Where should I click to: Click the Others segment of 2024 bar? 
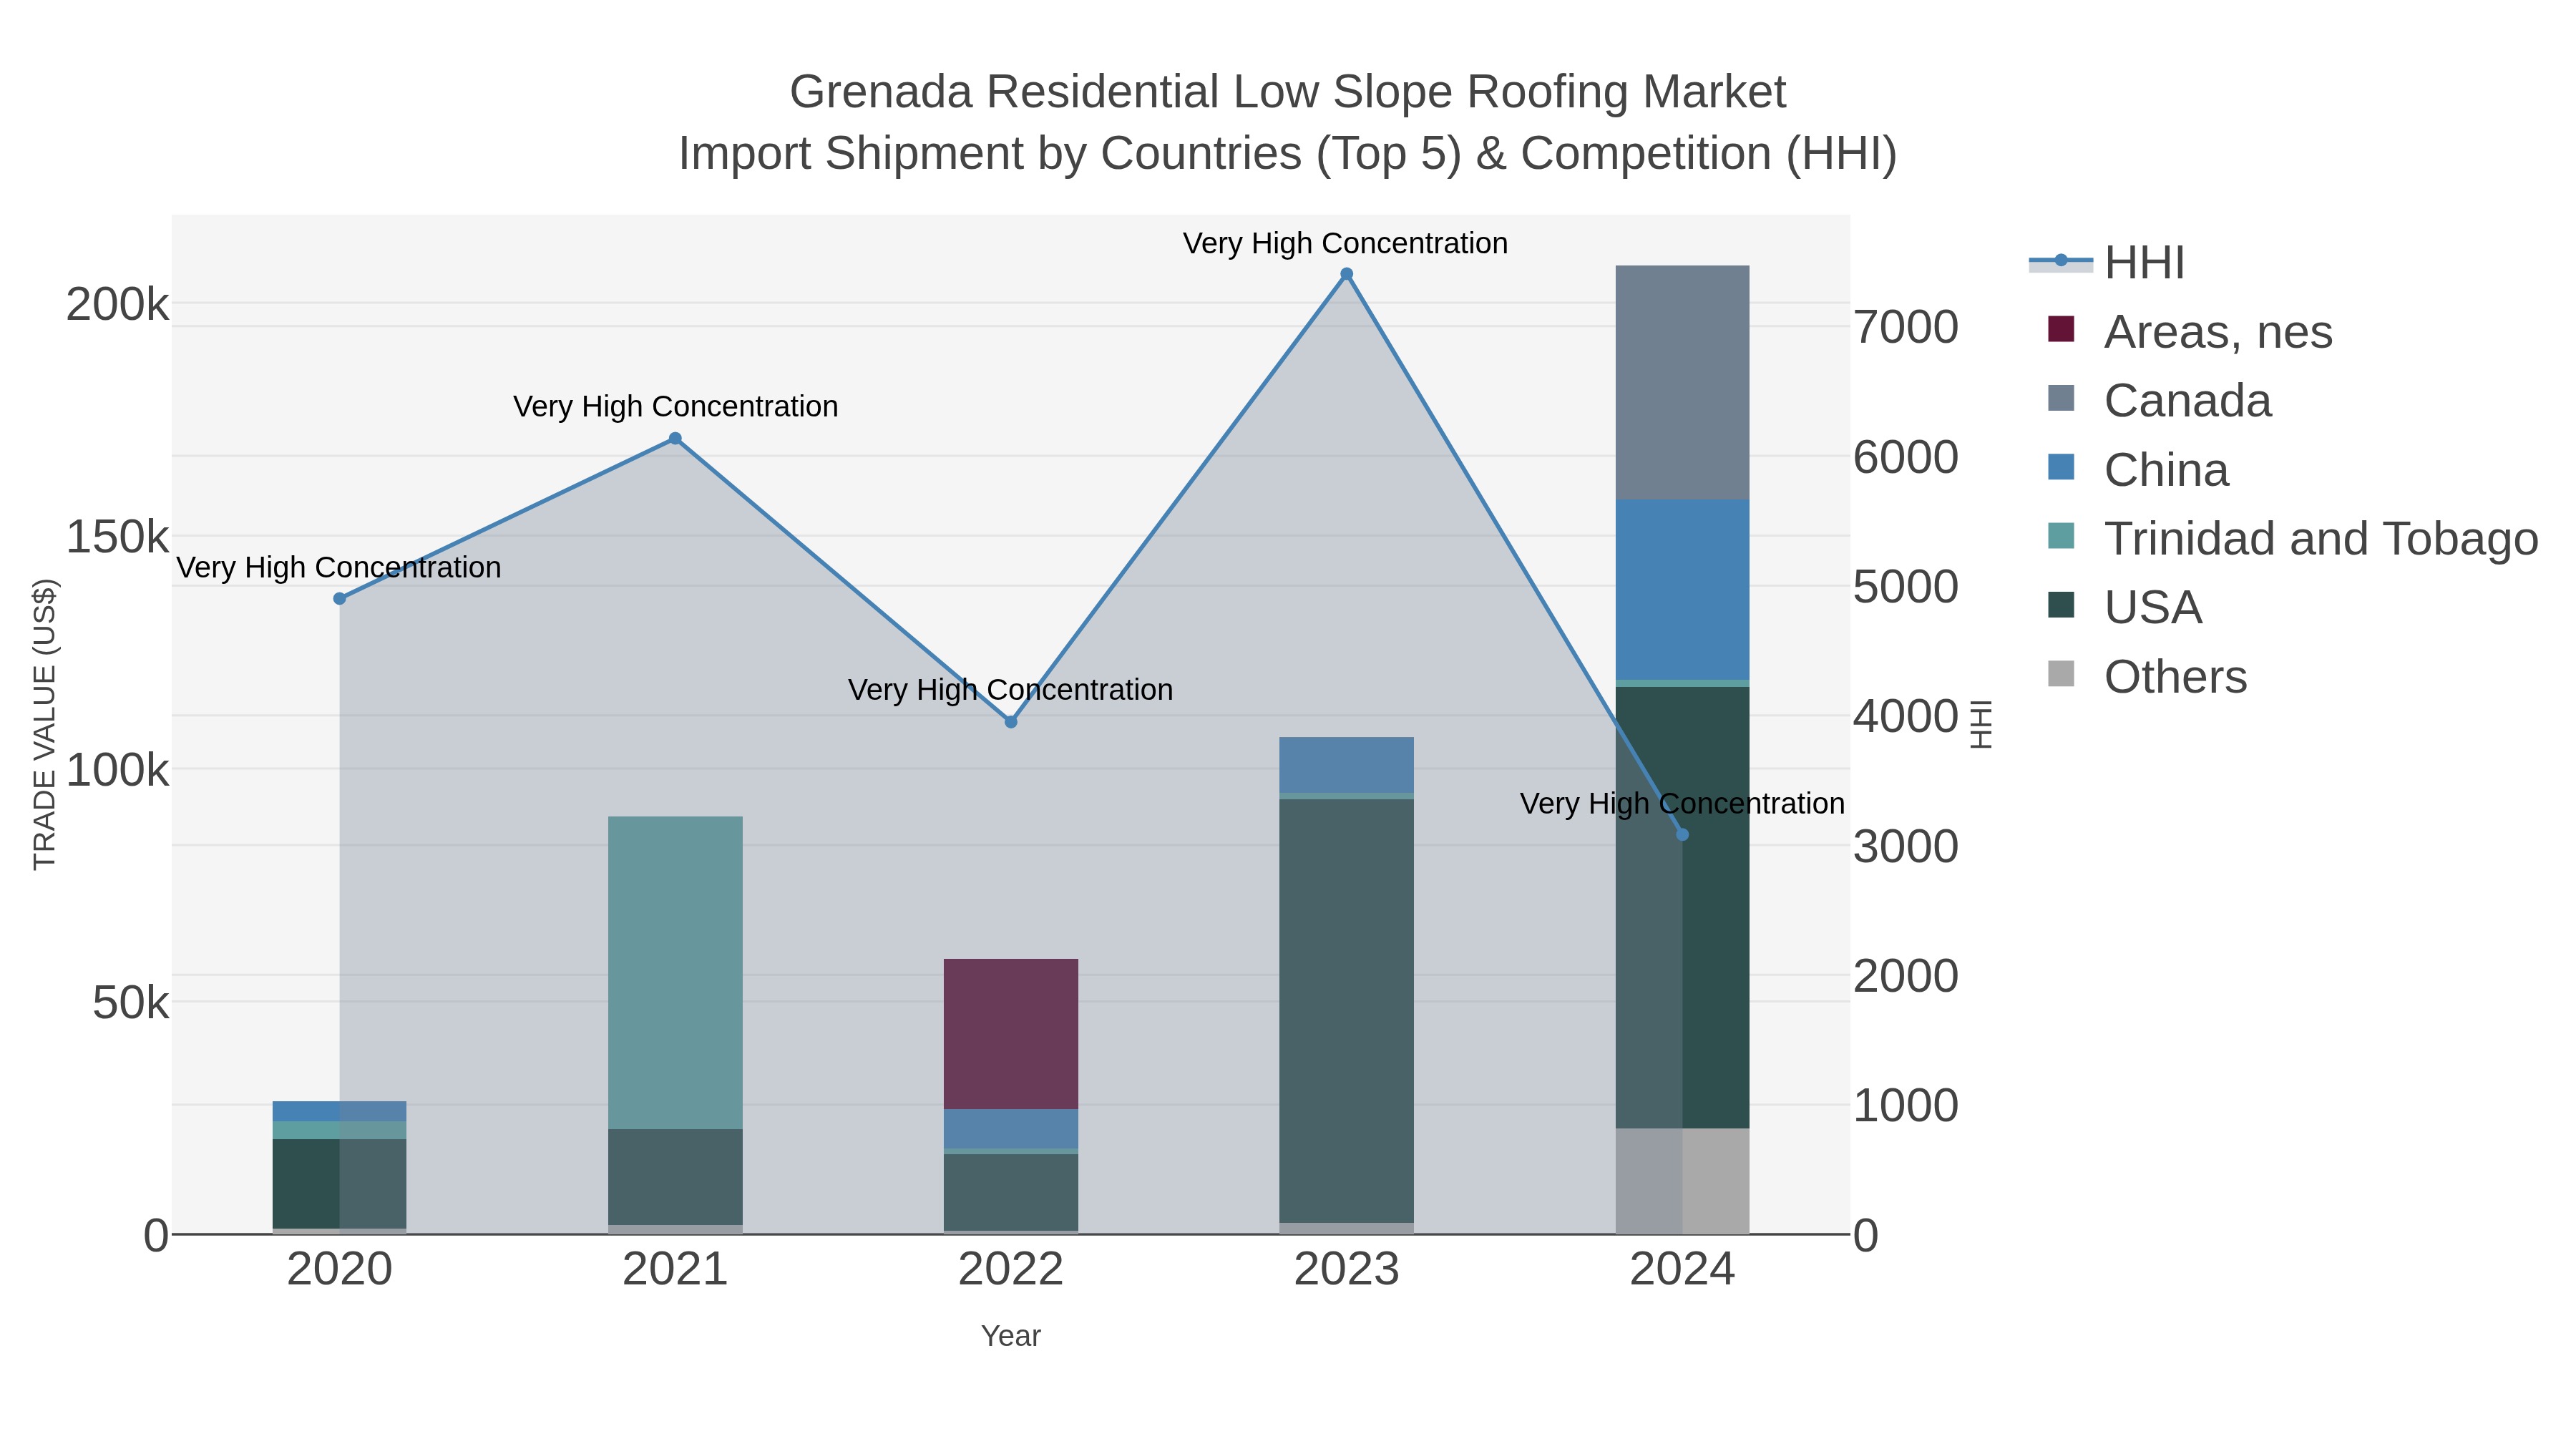point(1682,1181)
